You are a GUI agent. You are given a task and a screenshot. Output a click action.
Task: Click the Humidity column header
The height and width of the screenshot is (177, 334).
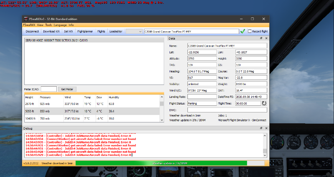[114, 97]
